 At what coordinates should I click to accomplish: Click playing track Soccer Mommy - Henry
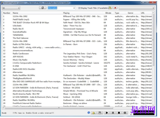(73, 60)
